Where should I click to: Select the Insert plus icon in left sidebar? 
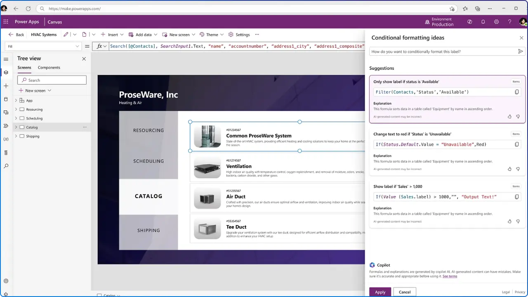(6, 86)
